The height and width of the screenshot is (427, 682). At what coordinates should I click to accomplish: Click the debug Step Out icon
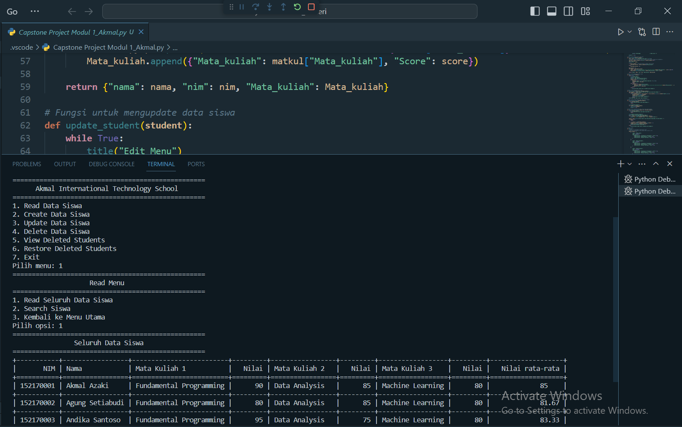tap(283, 7)
